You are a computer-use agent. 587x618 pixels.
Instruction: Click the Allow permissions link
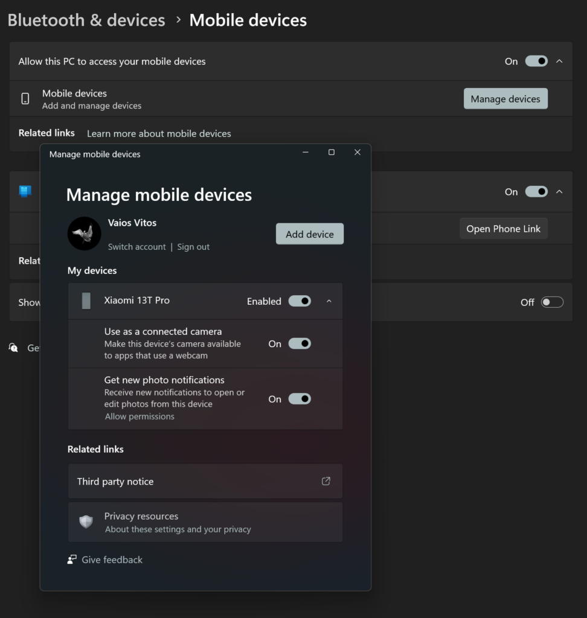(x=140, y=416)
